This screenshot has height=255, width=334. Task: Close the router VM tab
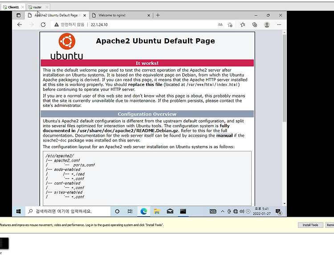tap(47, 7)
